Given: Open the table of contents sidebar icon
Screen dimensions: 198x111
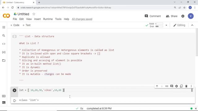Looking at the screenshot, I should [4, 27].
